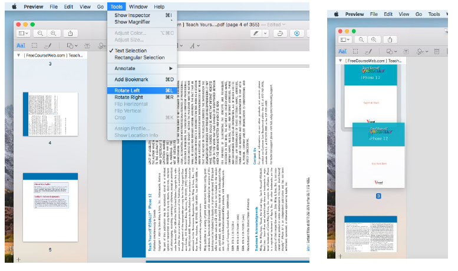Toggle the checked Text Selection menu option
This screenshot has height=271, width=458.
point(131,51)
